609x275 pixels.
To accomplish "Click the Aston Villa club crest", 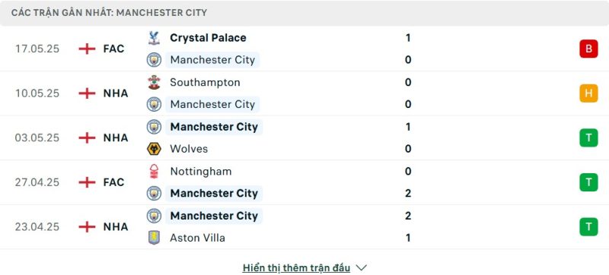I will point(154,238).
